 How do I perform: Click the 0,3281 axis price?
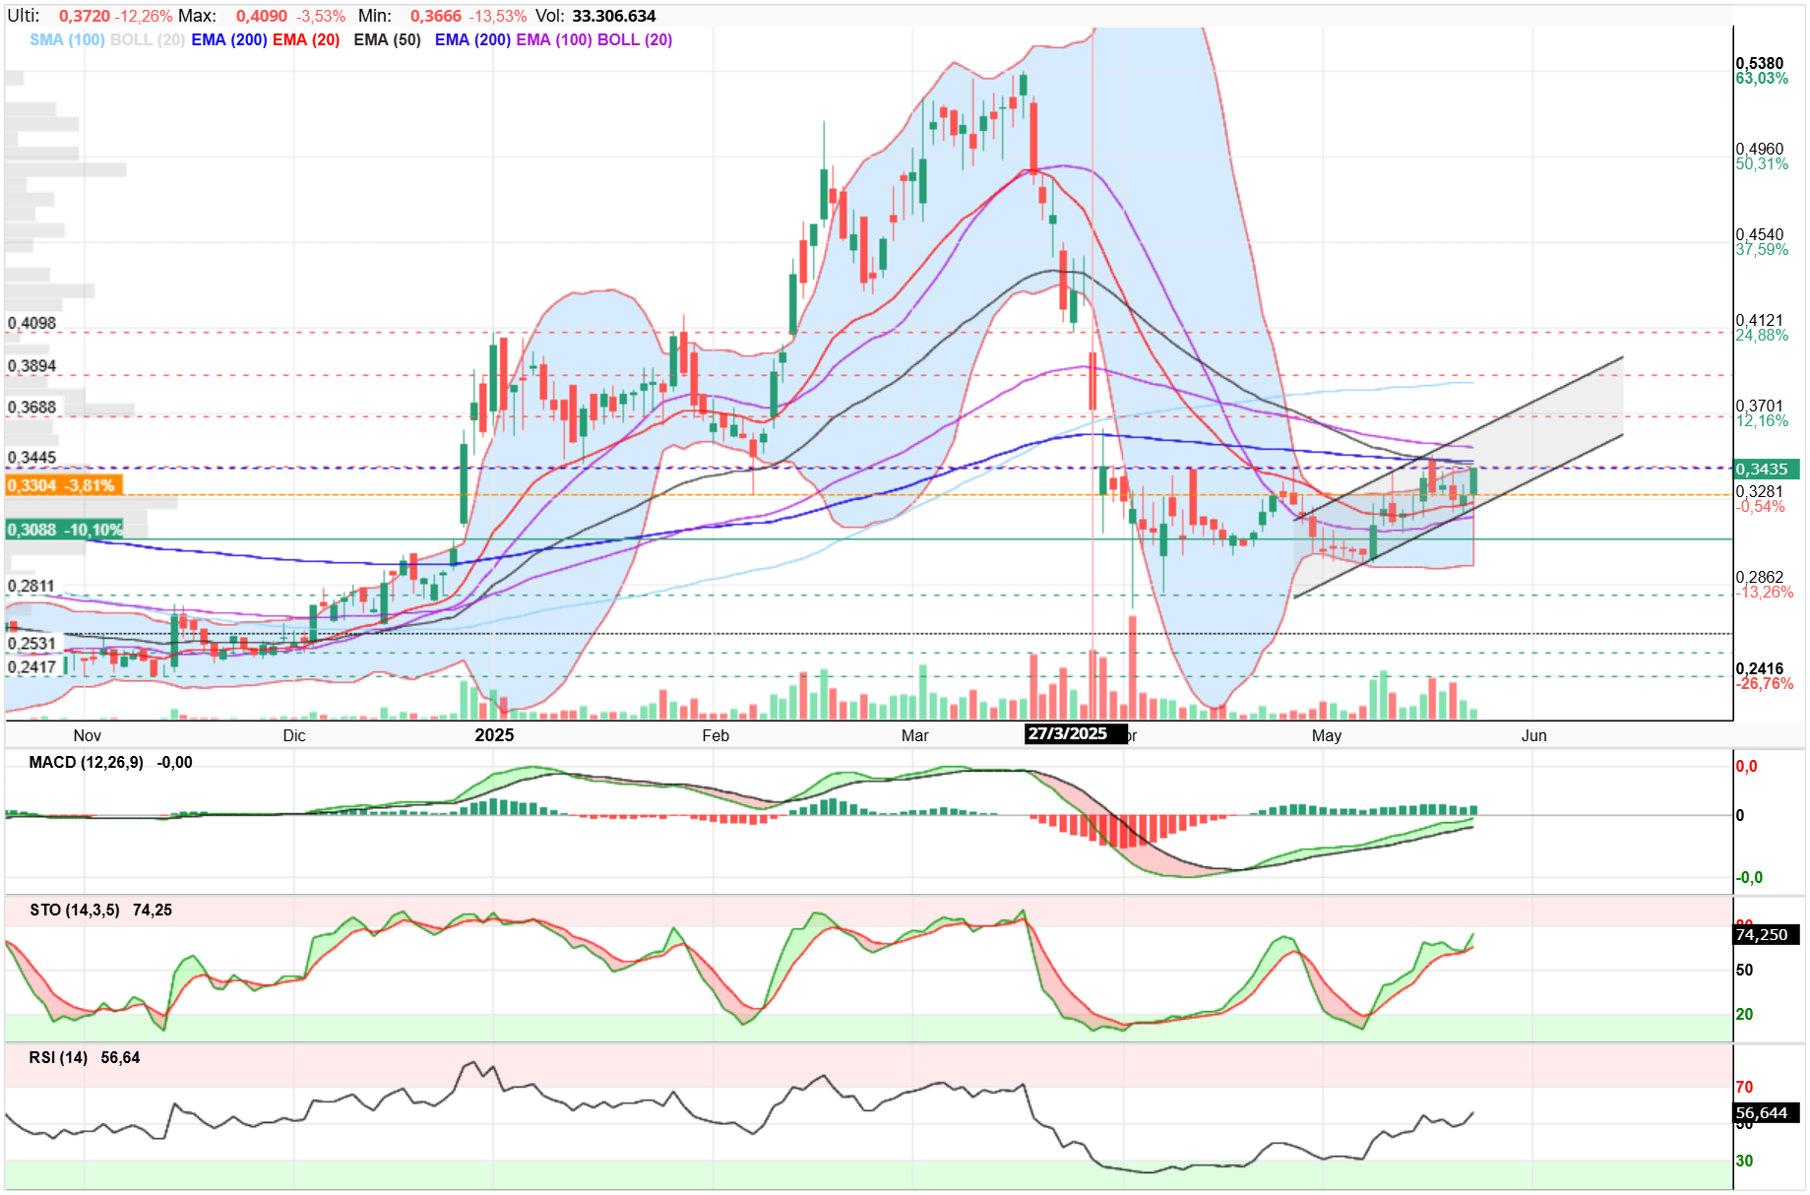[1760, 491]
